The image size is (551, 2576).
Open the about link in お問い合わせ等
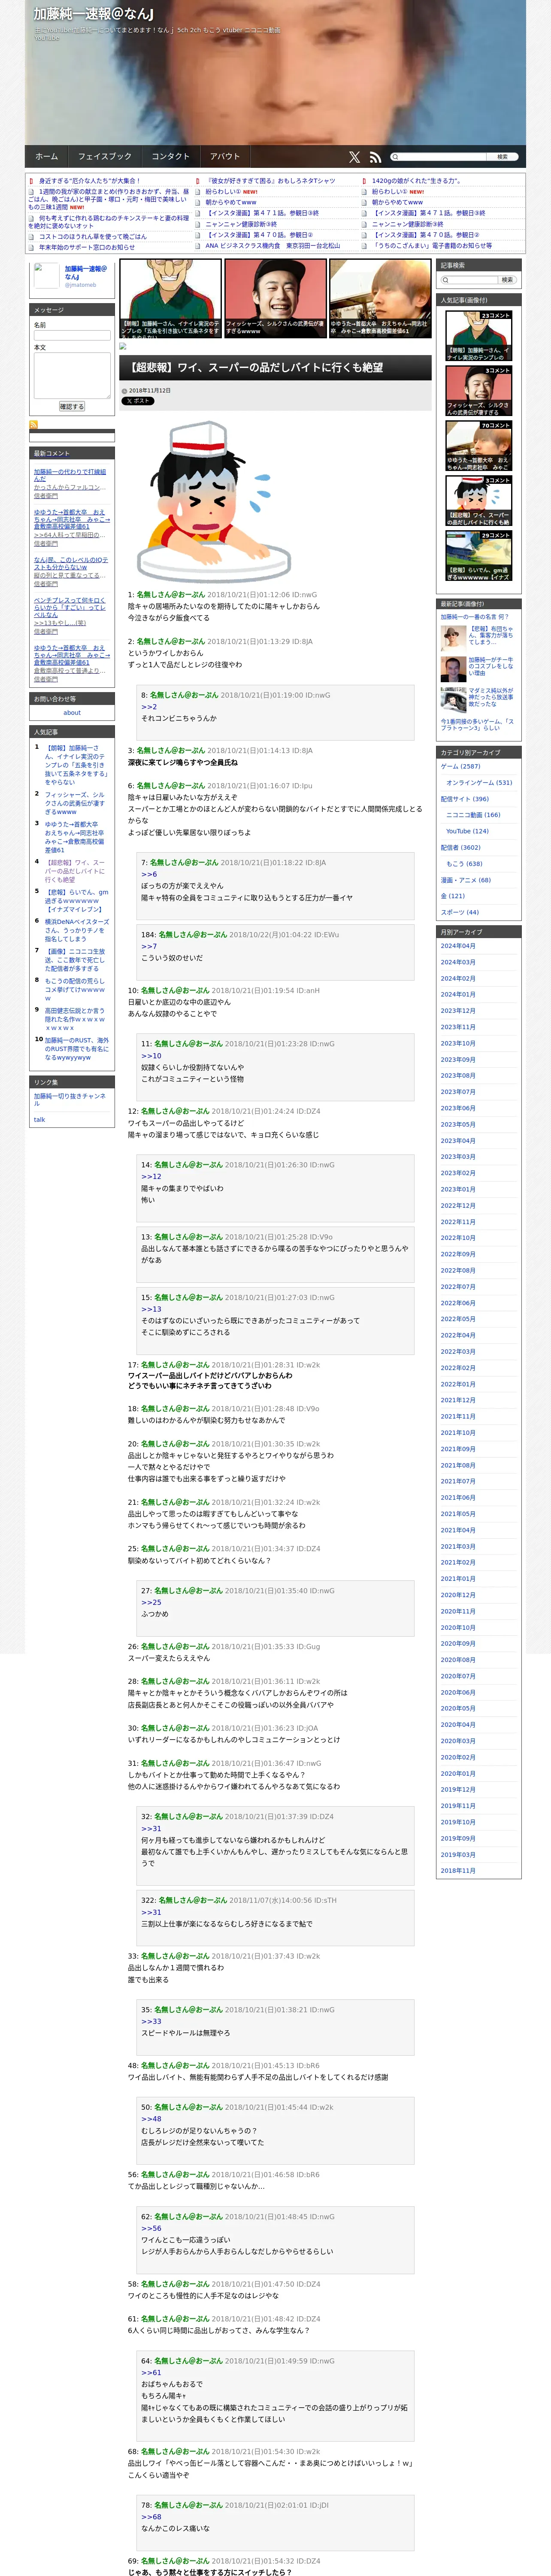pos(72,713)
